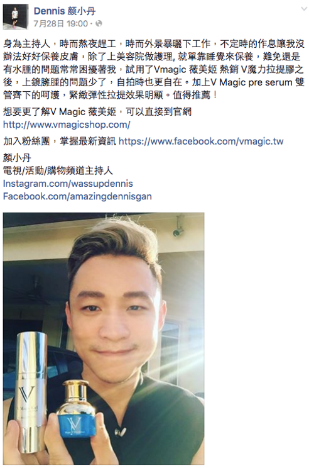
Task: Click the 'V Magic pre serum' text
Action: click(251, 82)
